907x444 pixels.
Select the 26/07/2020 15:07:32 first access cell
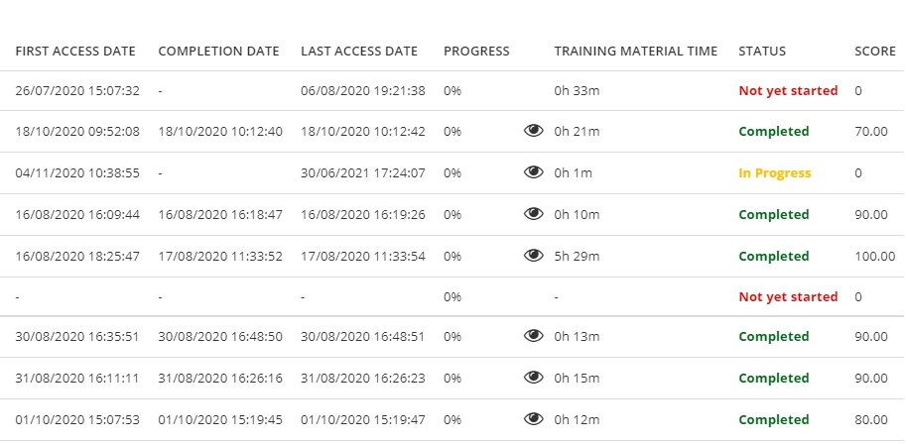[x=77, y=90]
